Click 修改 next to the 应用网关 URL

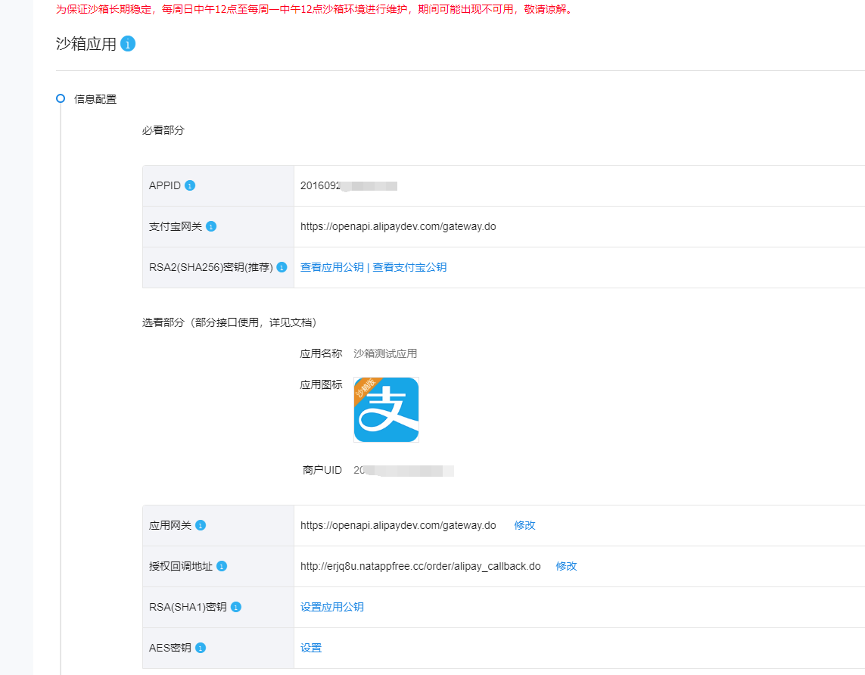click(x=524, y=524)
